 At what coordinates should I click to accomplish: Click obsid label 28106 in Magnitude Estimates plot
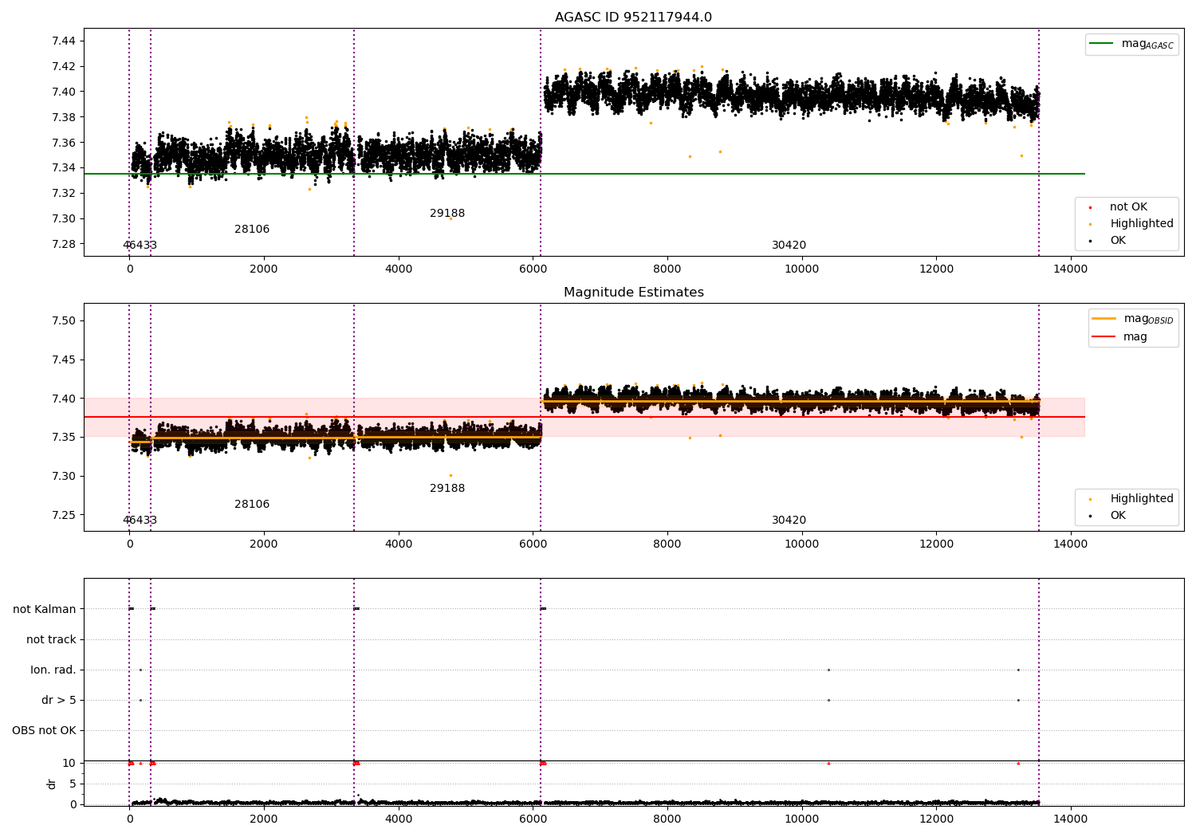[252, 505]
